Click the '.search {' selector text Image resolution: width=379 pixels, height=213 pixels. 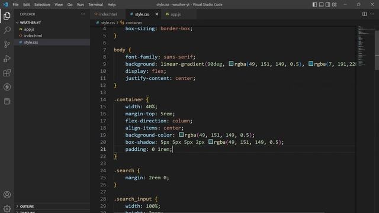[x=127, y=170]
